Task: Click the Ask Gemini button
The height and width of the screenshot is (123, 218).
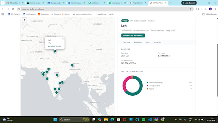Action: 189,3
